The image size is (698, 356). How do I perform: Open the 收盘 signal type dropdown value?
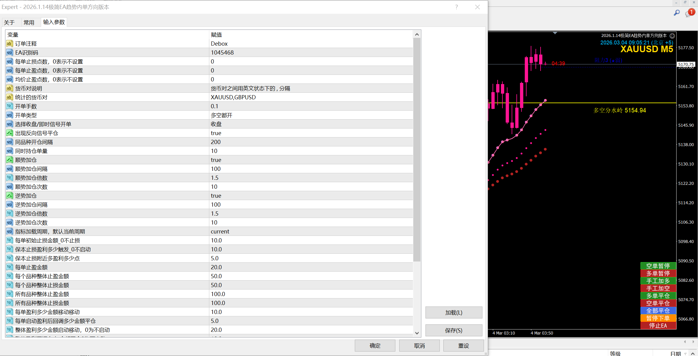(x=216, y=124)
